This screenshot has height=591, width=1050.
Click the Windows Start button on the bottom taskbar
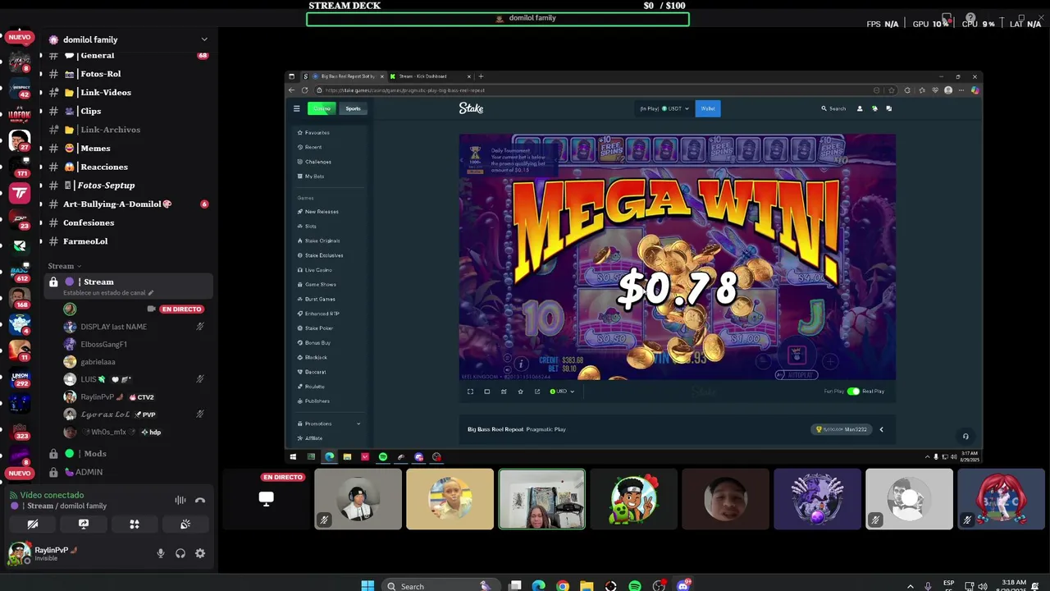pos(367,586)
